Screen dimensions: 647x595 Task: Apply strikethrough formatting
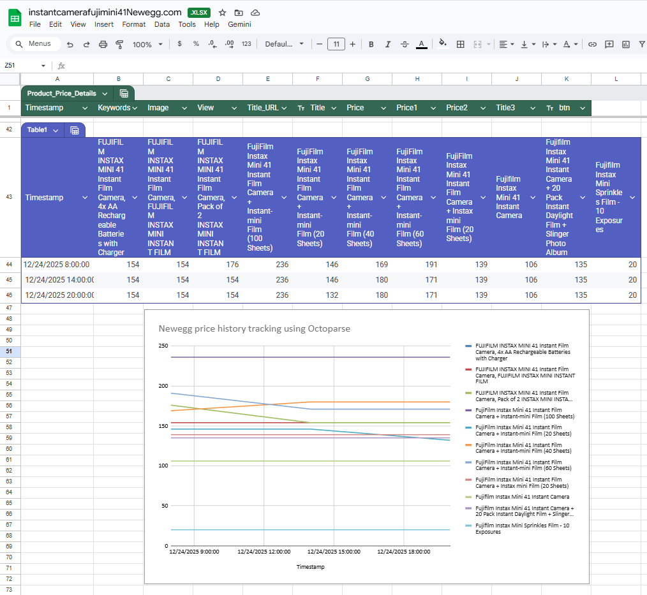tap(404, 45)
